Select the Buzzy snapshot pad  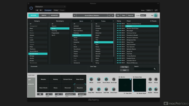(56, 88)
